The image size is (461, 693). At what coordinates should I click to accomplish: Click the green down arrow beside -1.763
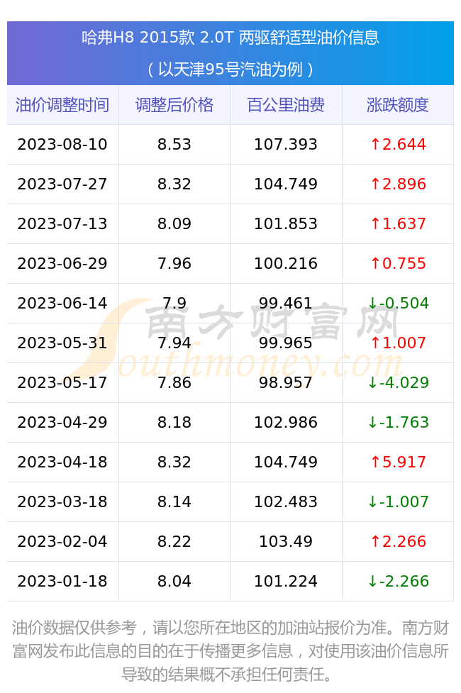pyautogui.click(x=372, y=423)
